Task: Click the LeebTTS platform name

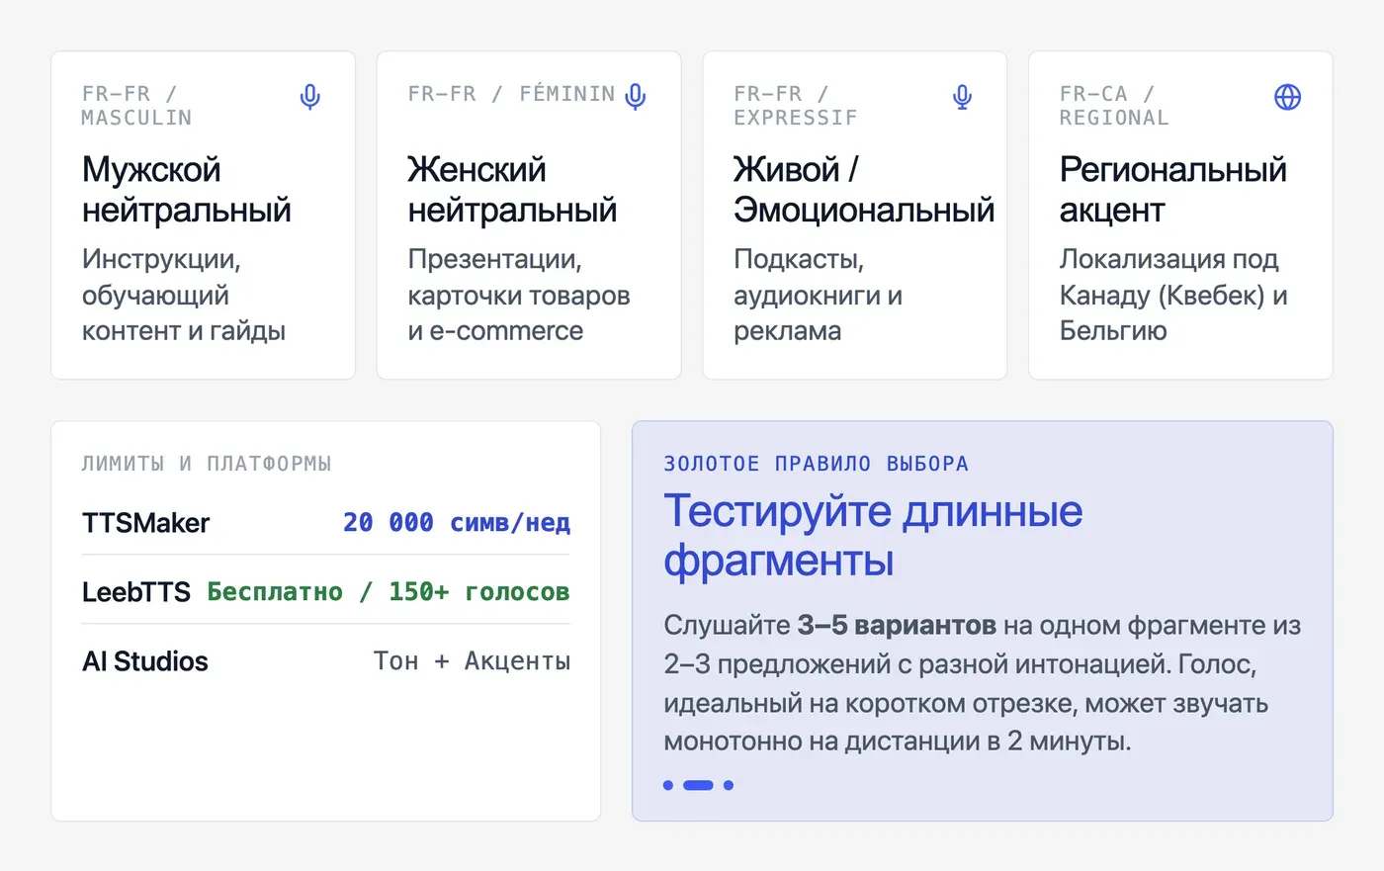Action: click(x=136, y=591)
